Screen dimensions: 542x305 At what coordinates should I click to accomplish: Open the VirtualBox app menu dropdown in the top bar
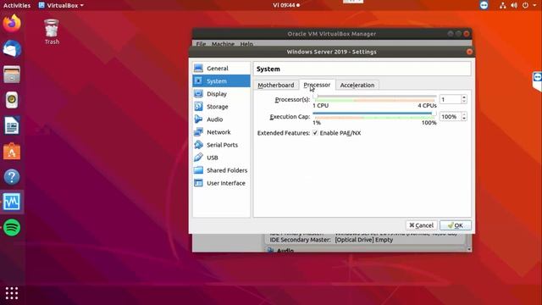coord(61,5)
